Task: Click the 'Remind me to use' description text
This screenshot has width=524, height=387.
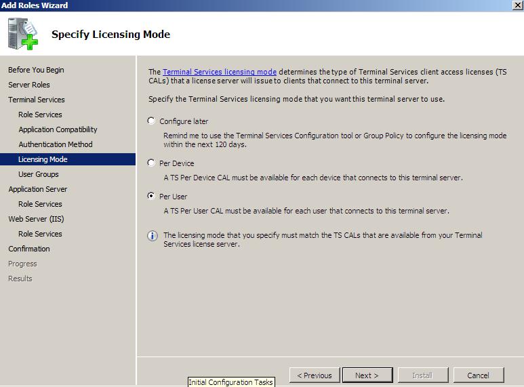Action: (335, 140)
